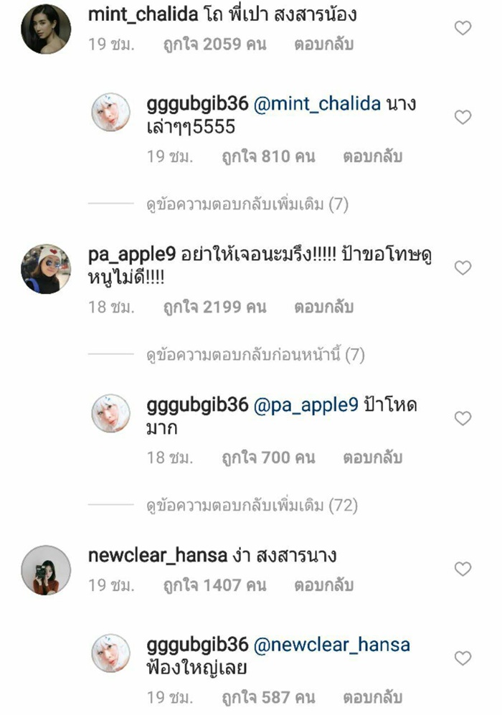502x715 pixels.
Task: Like mint_chalida's comment with the heart
Action: tap(463, 28)
